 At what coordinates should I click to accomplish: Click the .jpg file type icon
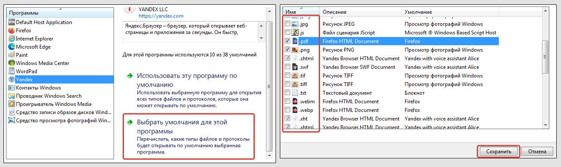coord(295,24)
